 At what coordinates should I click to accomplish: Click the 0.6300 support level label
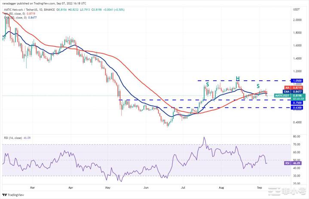297,108
